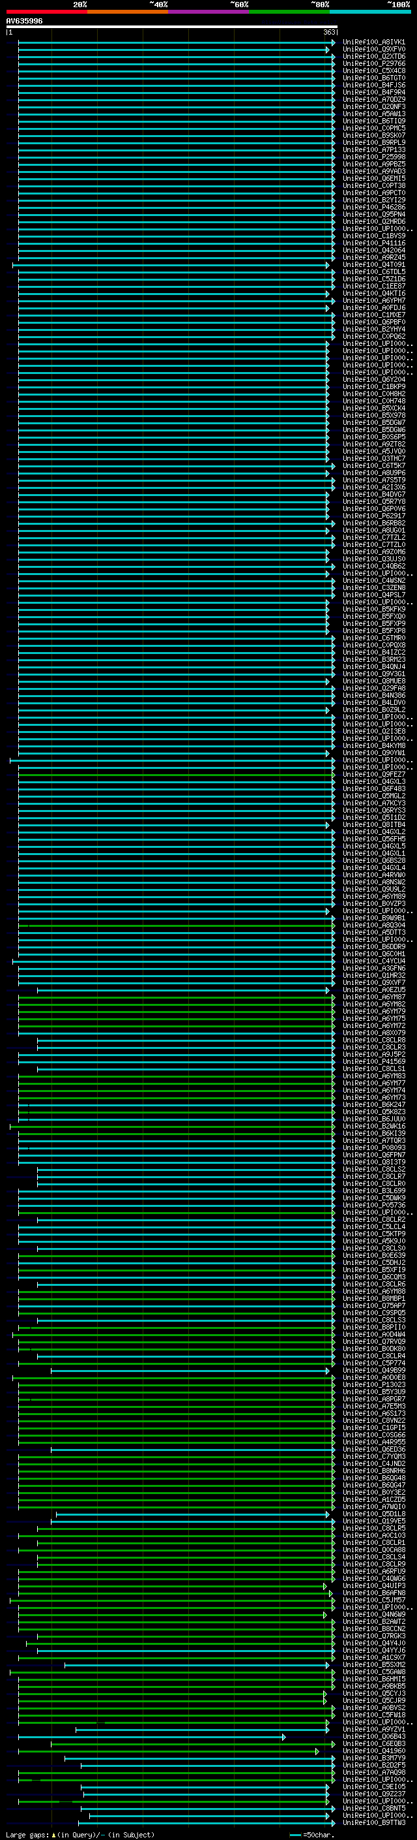417x1840 pixels.
Task: Select hit label UniRef100_Q19VE5
Action: (373, 1521)
